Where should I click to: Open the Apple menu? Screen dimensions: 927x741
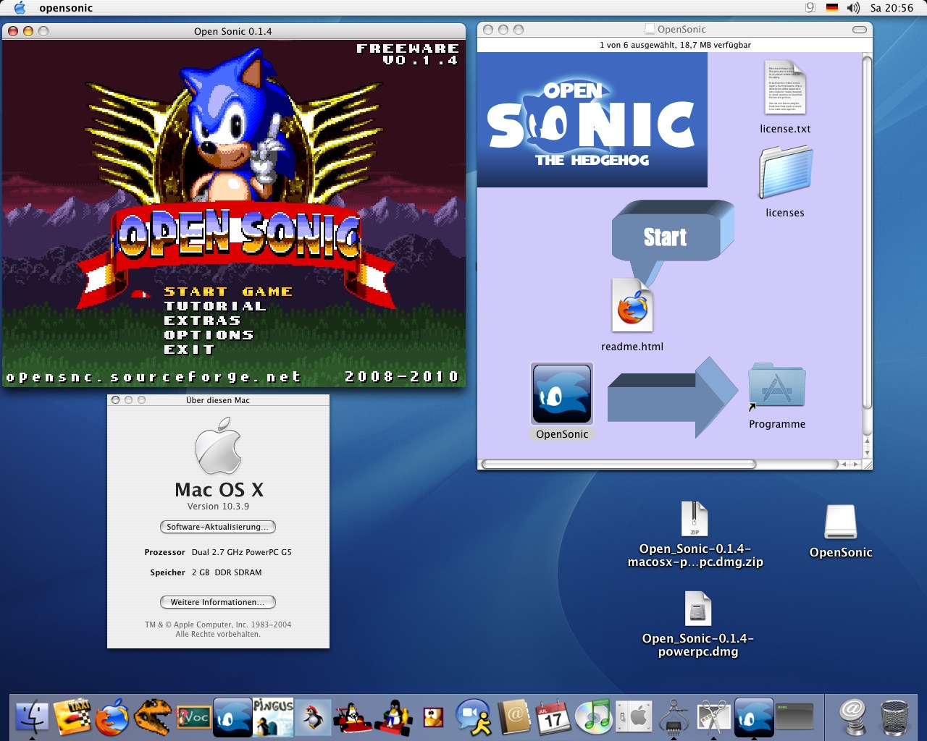(20, 8)
